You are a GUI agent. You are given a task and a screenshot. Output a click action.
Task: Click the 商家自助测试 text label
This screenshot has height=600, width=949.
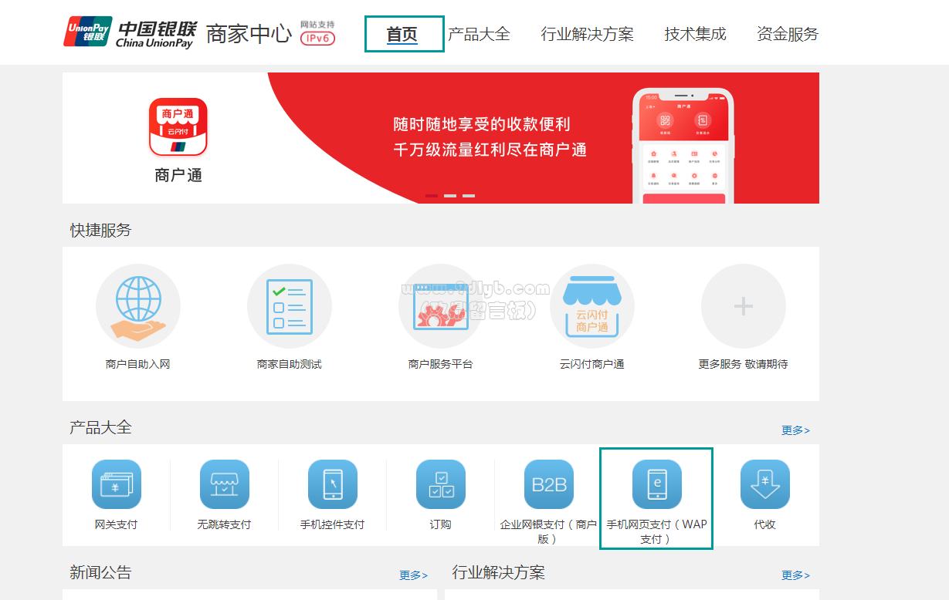(x=290, y=364)
